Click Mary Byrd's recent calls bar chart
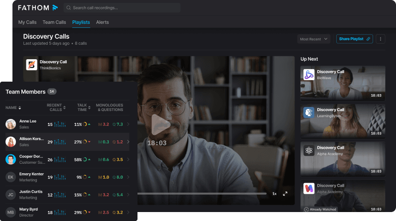This screenshot has height=221, width=396. coord(60,213)
